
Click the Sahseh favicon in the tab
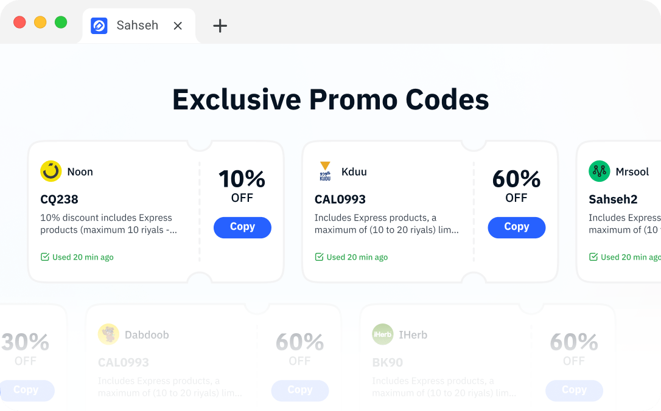[99, 26]
